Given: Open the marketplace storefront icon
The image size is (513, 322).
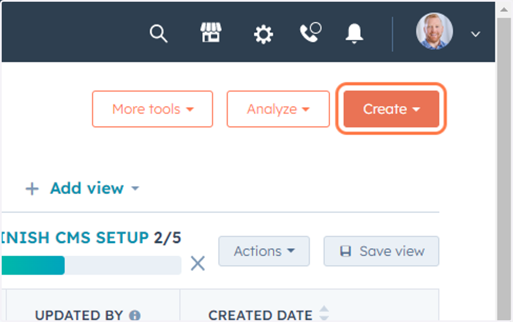Looking at the screenshot, I should [211, 32].
